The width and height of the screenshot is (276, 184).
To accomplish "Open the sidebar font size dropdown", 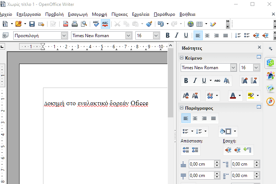I will tap(256, 68).
